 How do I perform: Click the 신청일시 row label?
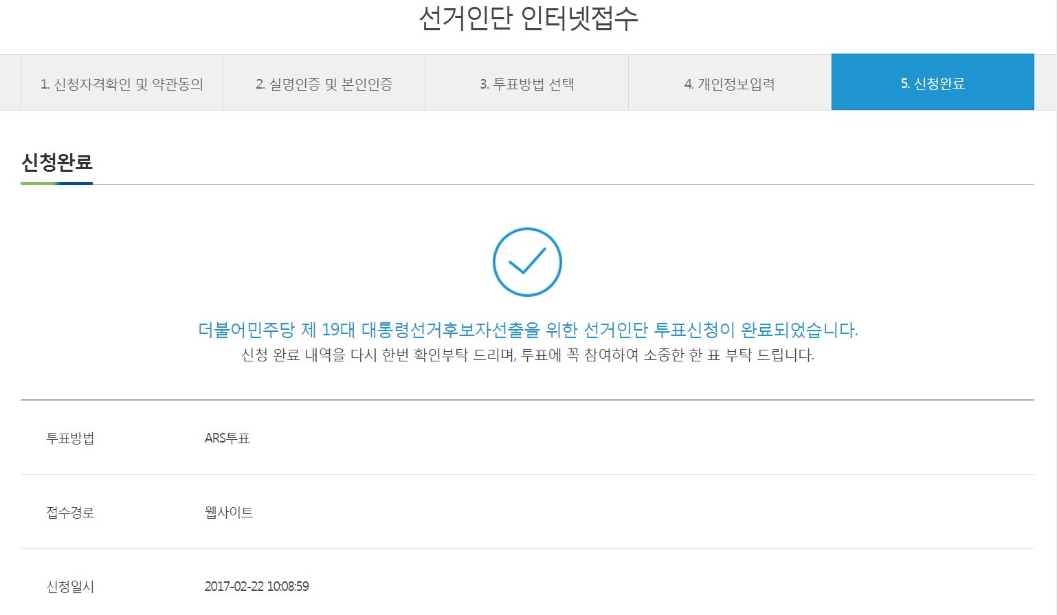70,586
